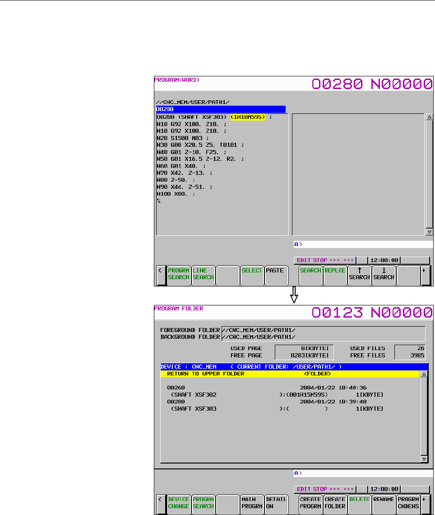
Task: Click the BACKGROUND FOLDER path field
Action: click(x=324, y=337)
